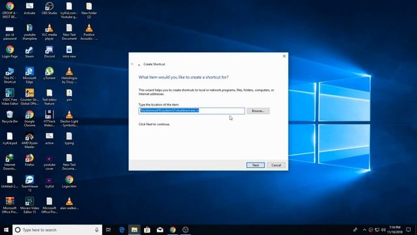
Task: Click the taskbar clock and date
Action: (x=395, y=230)
